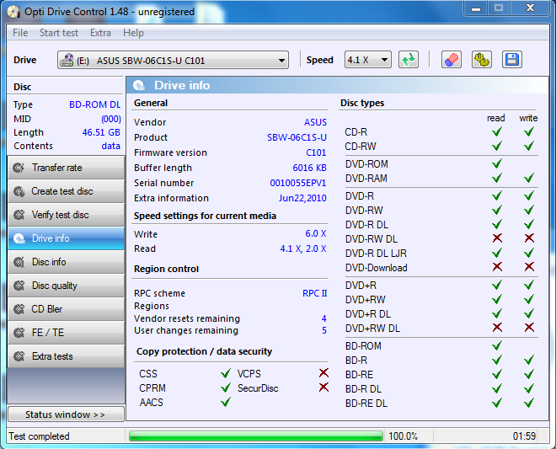Image resolution: width=556 pixels, height=449 pixels.
Task: Click the User changes remaining value 5
Action: tap(323, 330)
